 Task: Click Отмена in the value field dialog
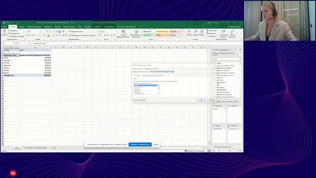tap(212, 100)
